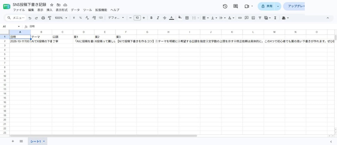Add a new sheet with plus button

(x=13, y=141)
